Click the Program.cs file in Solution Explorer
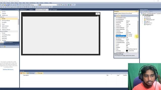This screenshot has height=90, width=161. coord(148,24)
